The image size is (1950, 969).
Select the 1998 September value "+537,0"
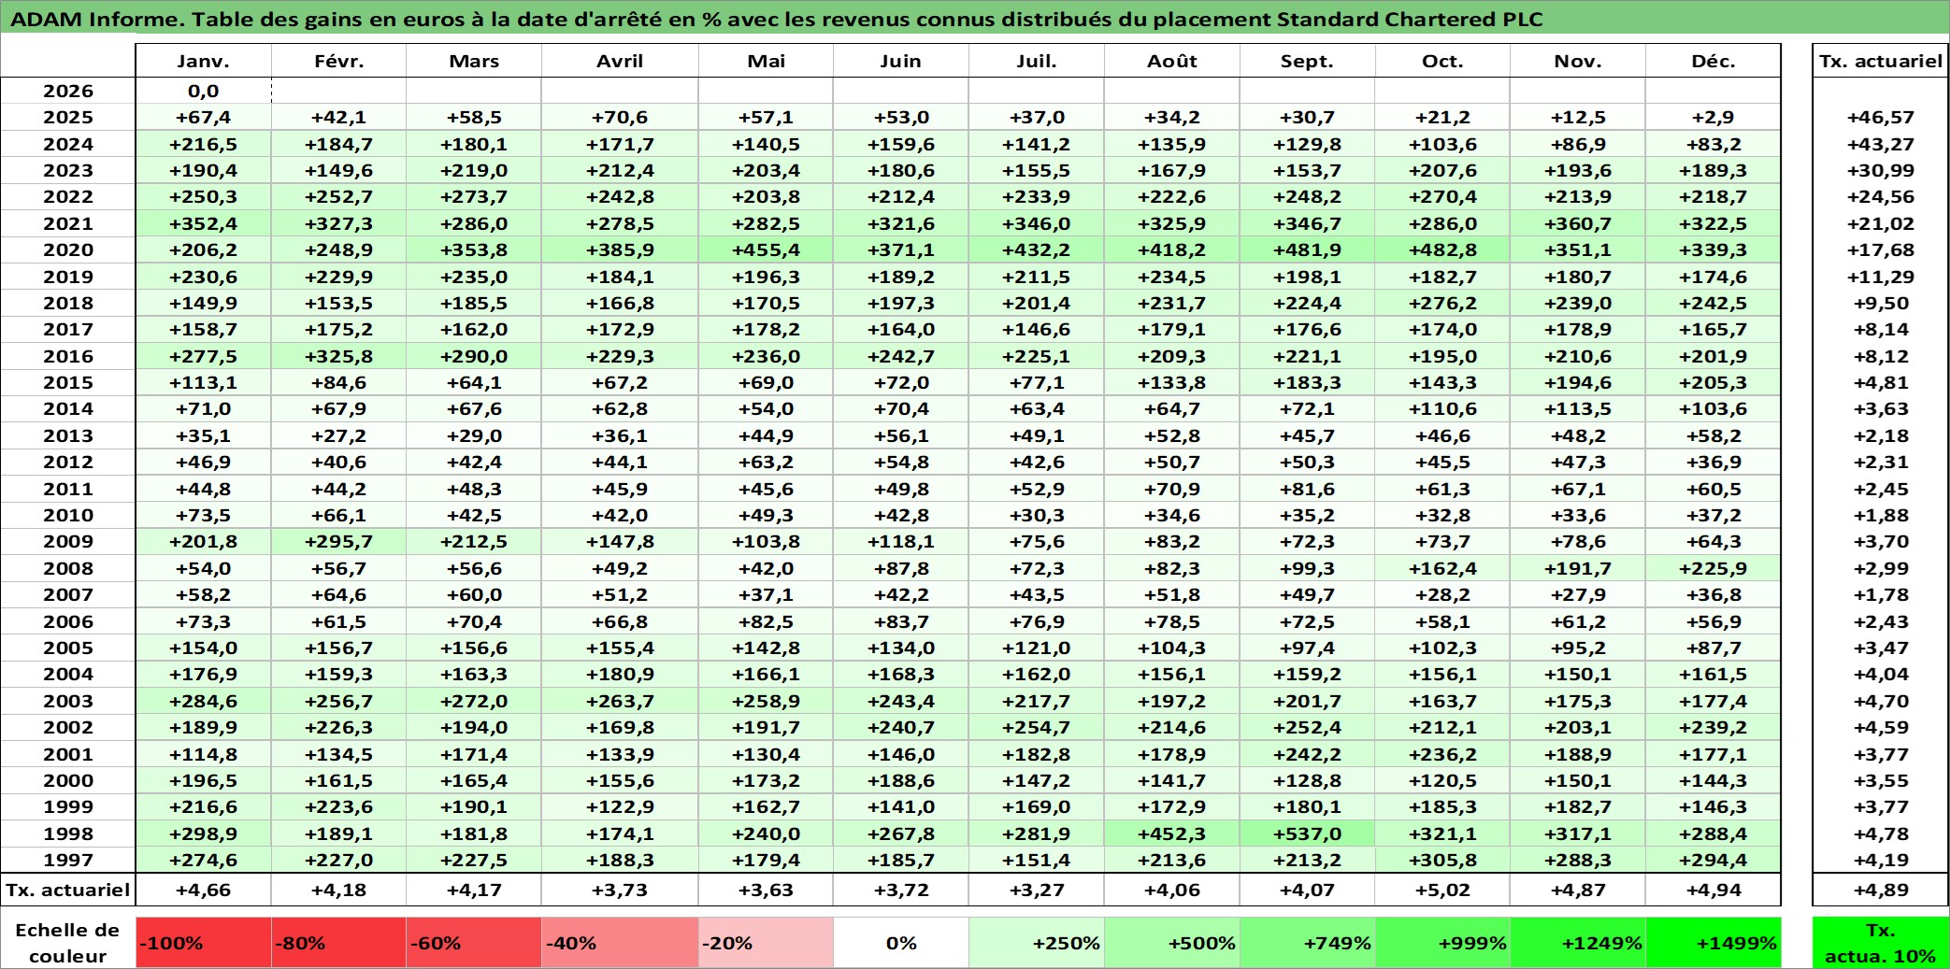[x=1308, y=834]
